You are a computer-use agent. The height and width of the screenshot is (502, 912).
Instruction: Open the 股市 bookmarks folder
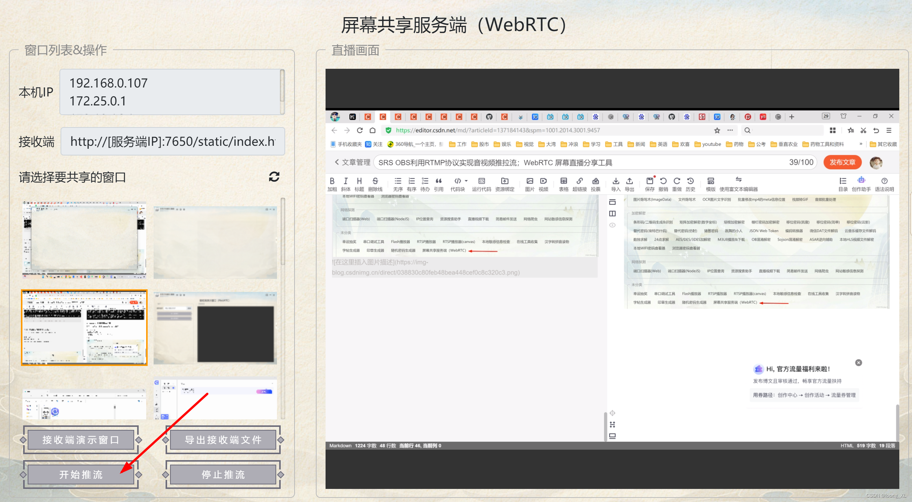(480, 144)
